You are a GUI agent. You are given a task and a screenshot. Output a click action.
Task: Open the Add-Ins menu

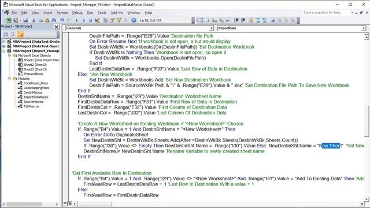click(x=117, y=13)
